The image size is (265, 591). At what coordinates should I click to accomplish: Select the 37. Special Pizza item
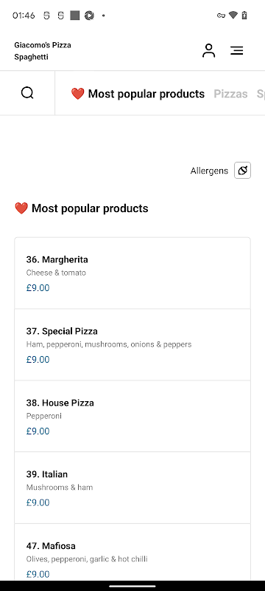click(132, 344)
